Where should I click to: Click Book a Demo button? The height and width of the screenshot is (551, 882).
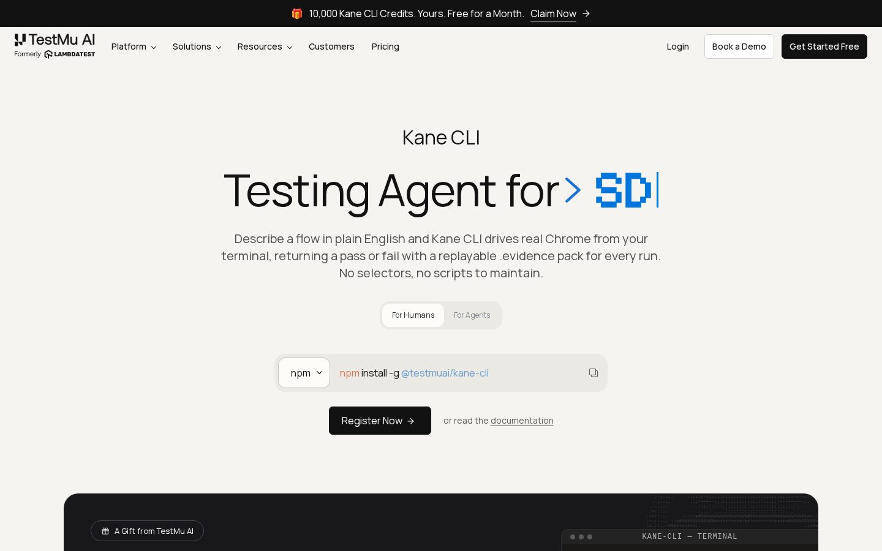tap(739, 47)
